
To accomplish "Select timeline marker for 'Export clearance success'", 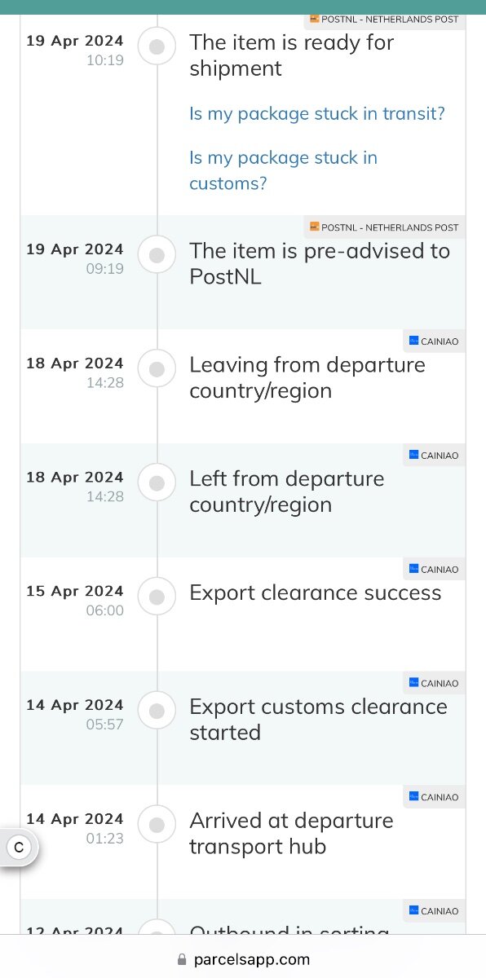I will (x=157, y=597).
